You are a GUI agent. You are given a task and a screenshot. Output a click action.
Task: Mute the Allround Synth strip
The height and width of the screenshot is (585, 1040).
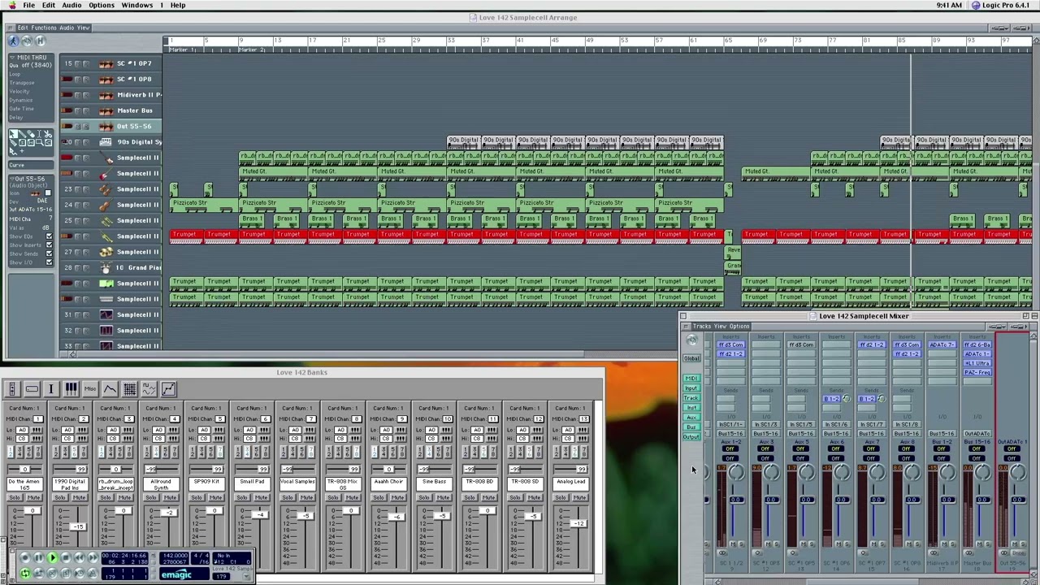coord(170,497)
